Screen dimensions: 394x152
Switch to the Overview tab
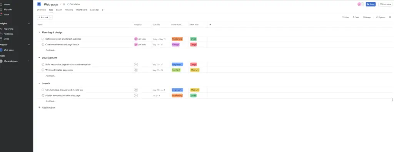pyautogui.click(x=42, y=10)
